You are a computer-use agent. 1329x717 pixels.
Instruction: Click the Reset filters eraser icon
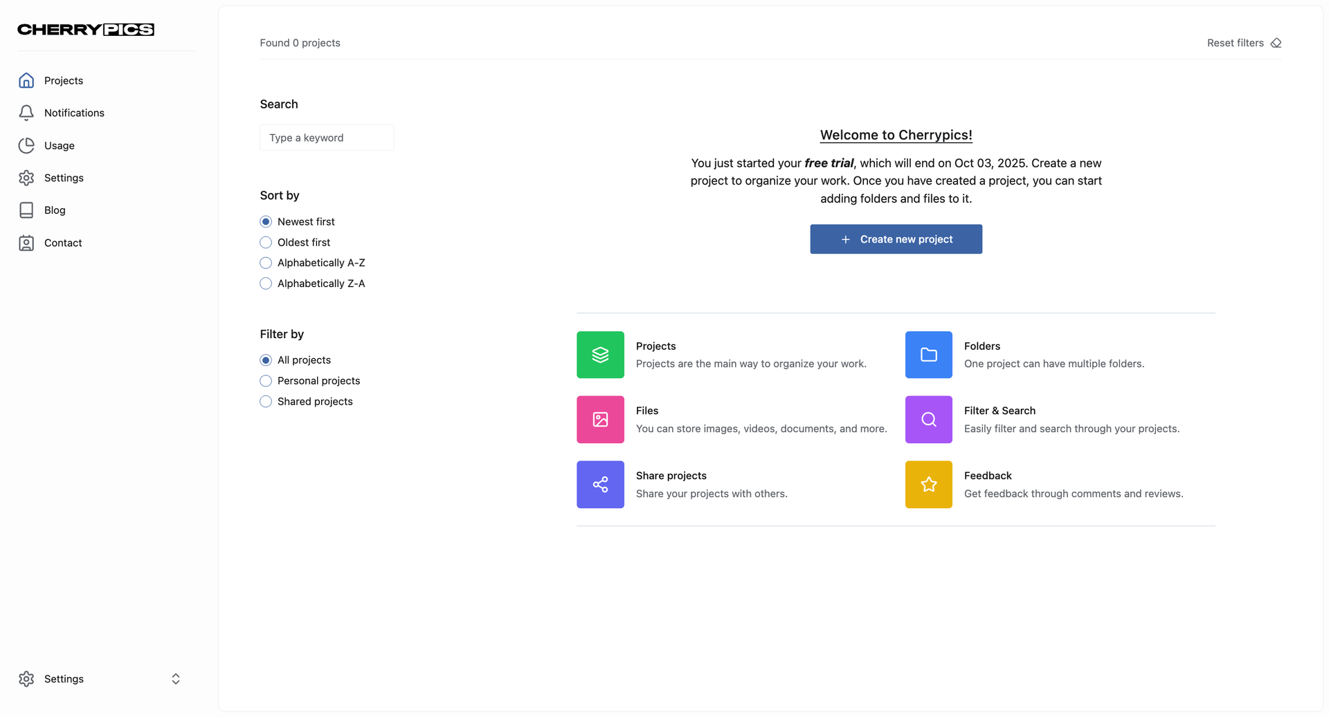pos(1276,43)
